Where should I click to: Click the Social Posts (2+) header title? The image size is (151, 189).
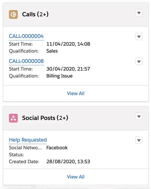point(45,118)
